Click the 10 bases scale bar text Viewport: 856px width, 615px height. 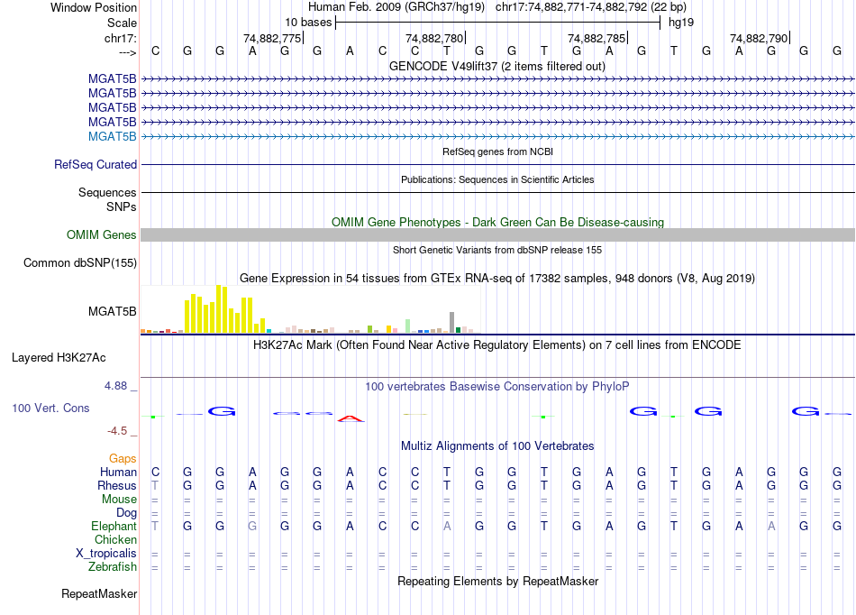308,23
